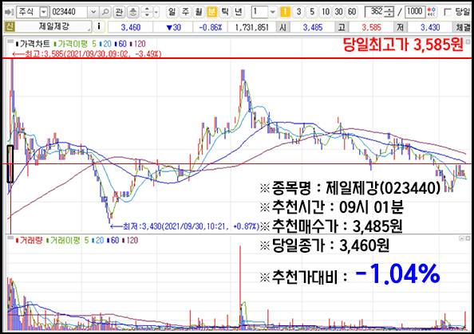Click the high price value 3,585
This screenshot has height=334, width=474.
pos(371,27)
